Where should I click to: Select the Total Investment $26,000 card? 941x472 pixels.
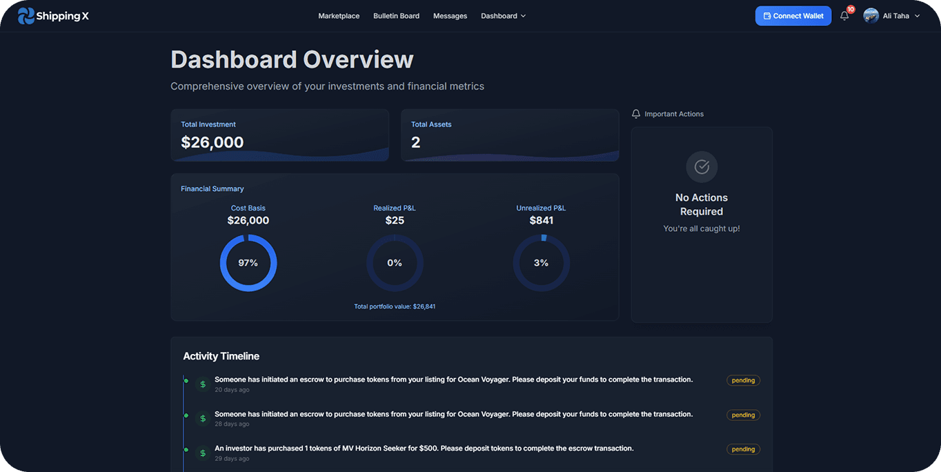click(280, 135)
